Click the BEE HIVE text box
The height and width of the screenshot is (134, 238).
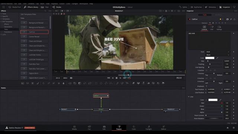[x=209, y=41]
